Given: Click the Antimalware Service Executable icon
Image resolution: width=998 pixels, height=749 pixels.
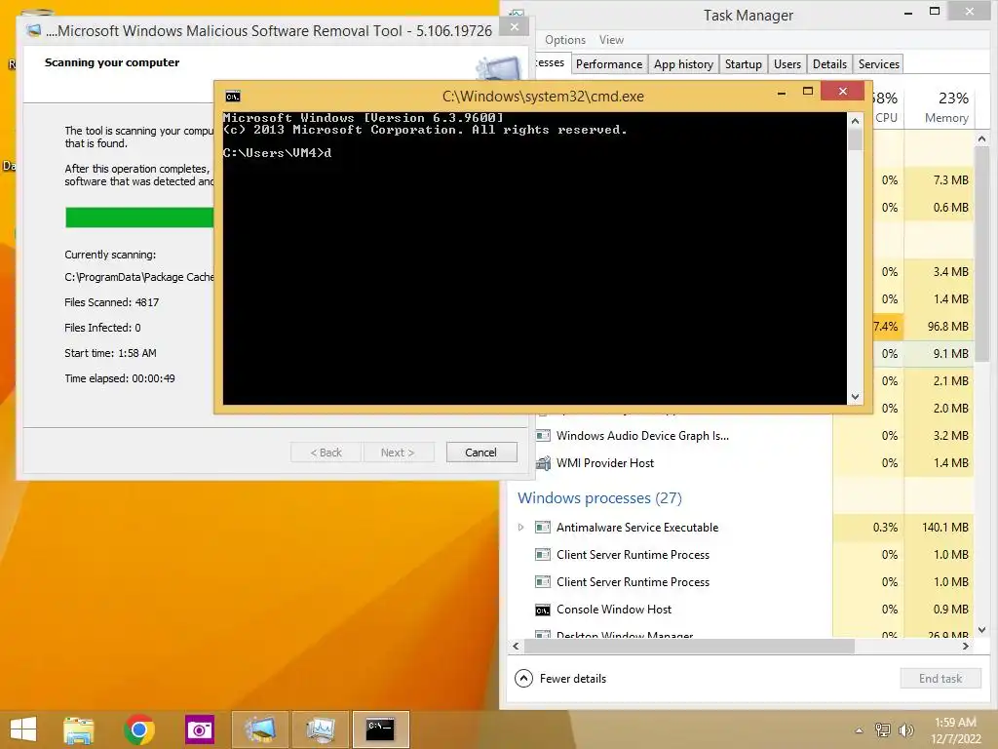Looking at the screenshot, I should pos(543,528).
